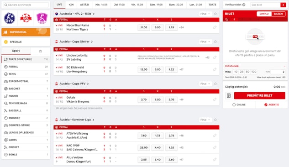Pick draw odds 3.00 for Gotzis match
289x167 pixels.
[x=158, y=99]
